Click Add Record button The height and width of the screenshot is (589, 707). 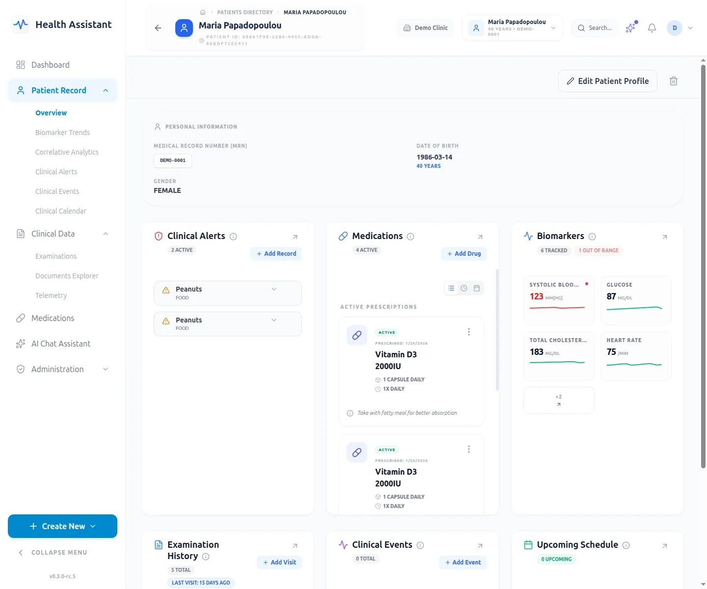tap(276, 254)
